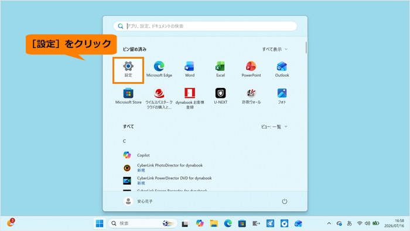Viewport: 410px width, 231px height.
Task: Click the letter C index header
Action: coord(124,141)
